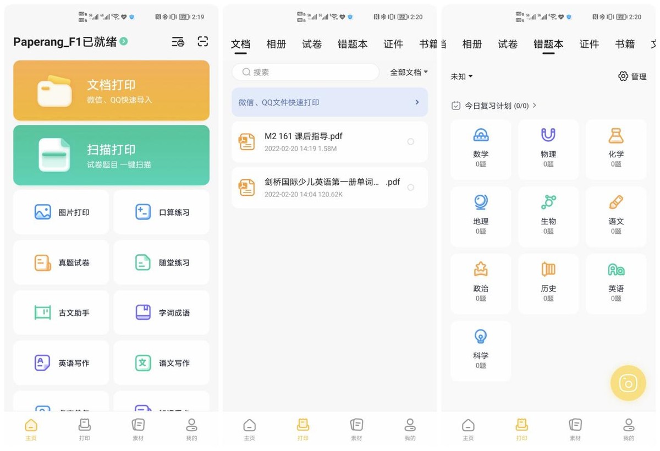Open 真题试卷 past exam papers
Screen dimensions: 660x451
(x=61, y=262)
